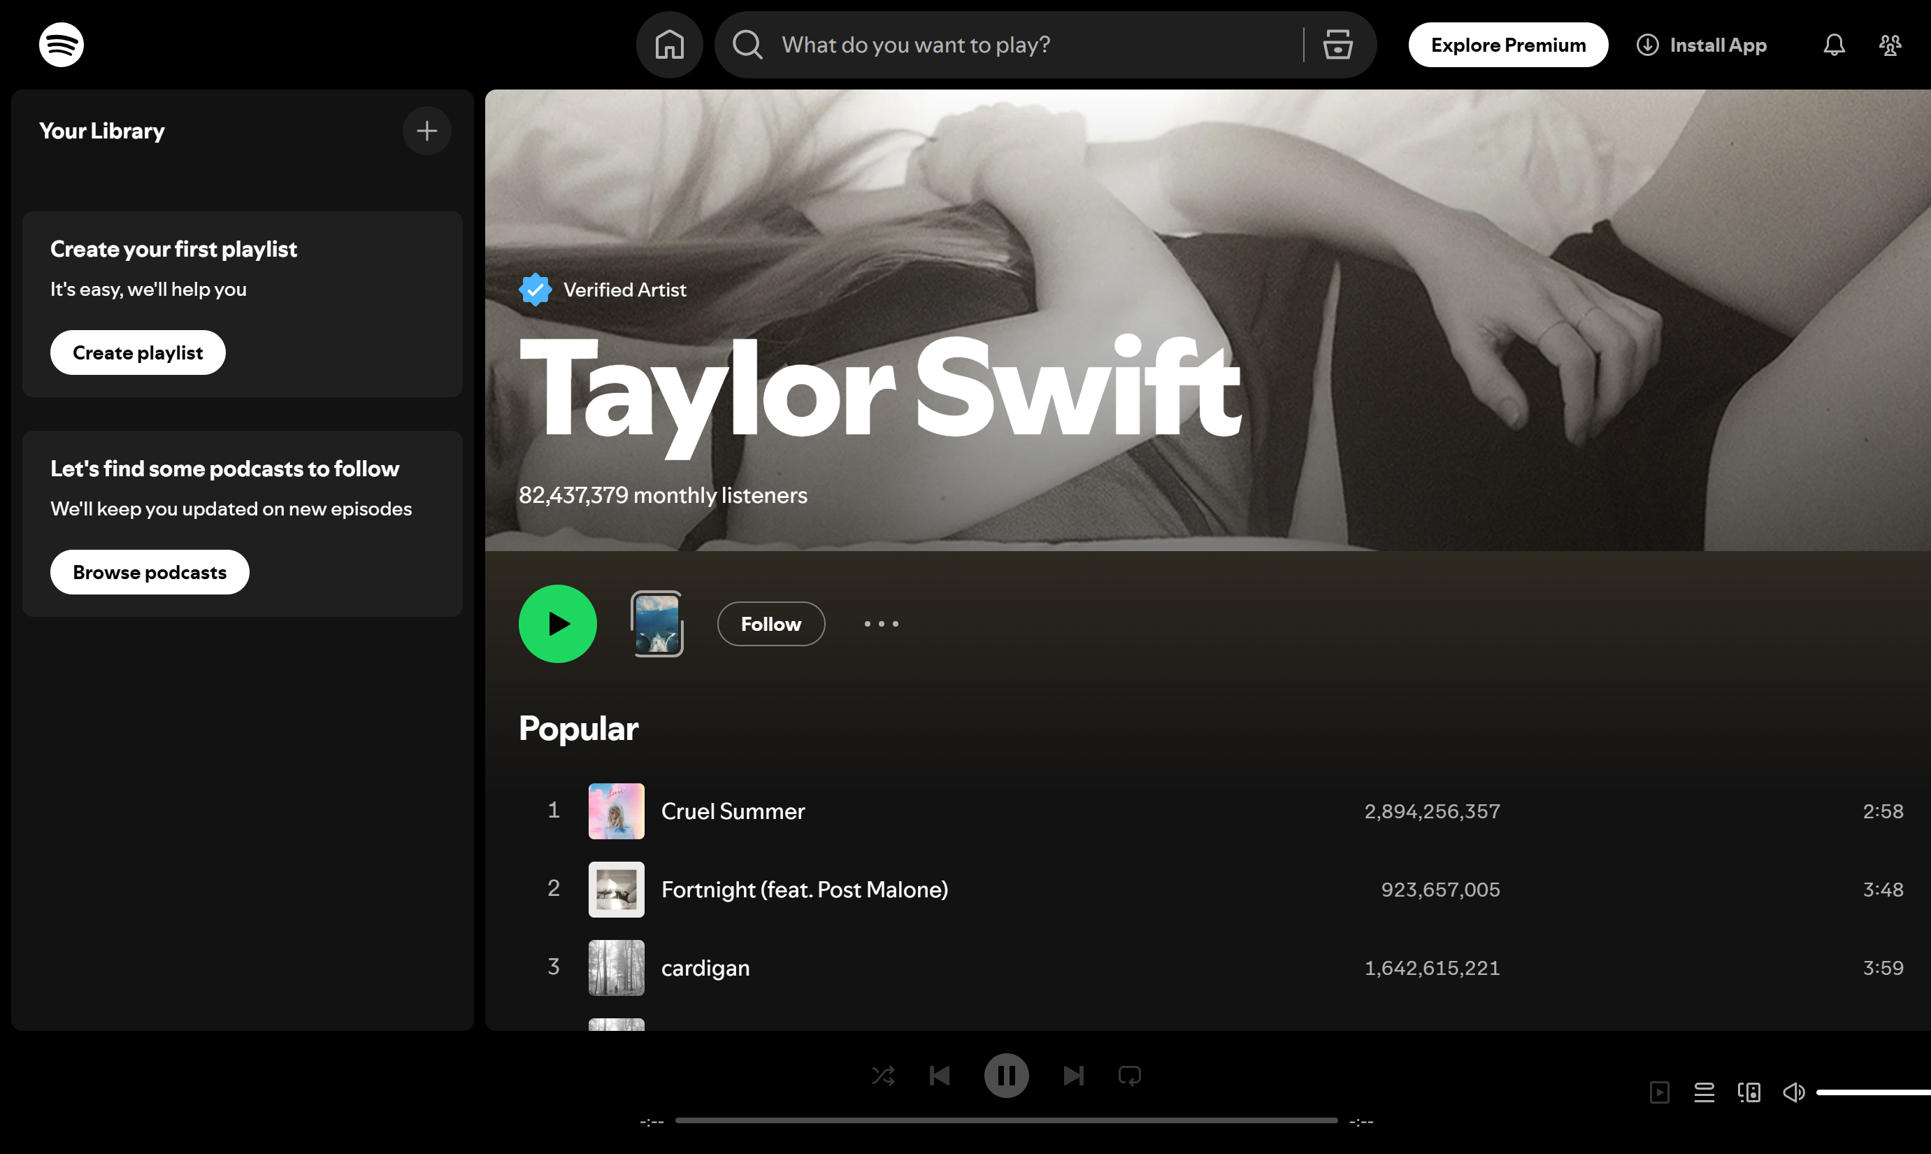Image resolution: width=1931 pixels, height=1154 pixels.
Task: Open the Now Playing view
Action: click(x=1660, y=1092)
